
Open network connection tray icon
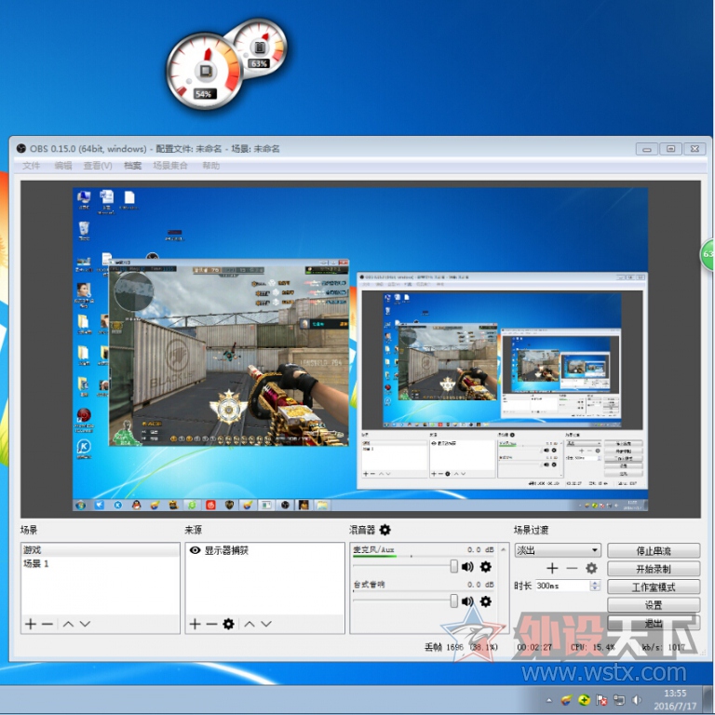[x=619, y=699]
